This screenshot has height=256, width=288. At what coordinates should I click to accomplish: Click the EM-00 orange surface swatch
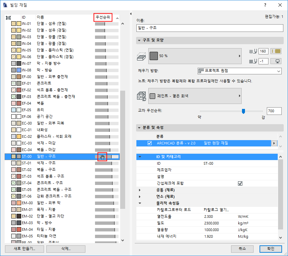click(x=19, y=203)
